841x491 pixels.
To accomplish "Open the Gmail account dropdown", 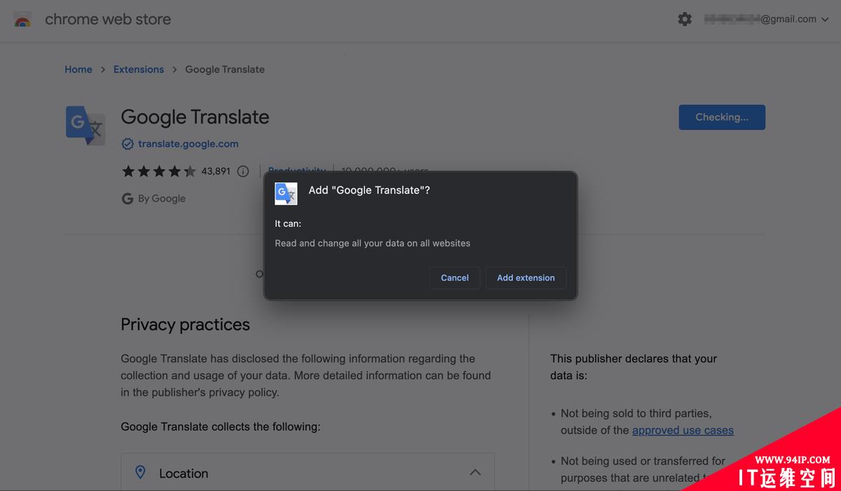I will point(767,20).
